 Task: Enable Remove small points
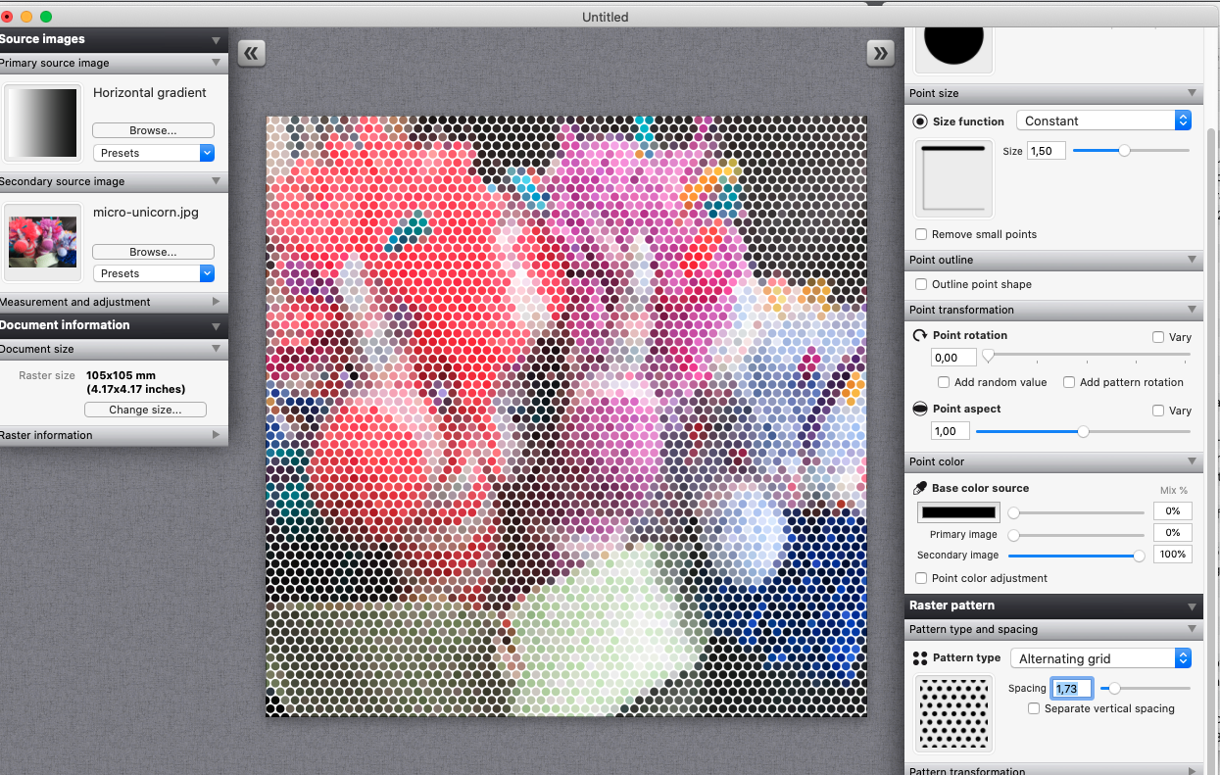tap(920, 234)
